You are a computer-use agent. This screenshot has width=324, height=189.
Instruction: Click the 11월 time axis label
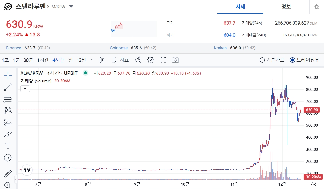pos(235,184)
